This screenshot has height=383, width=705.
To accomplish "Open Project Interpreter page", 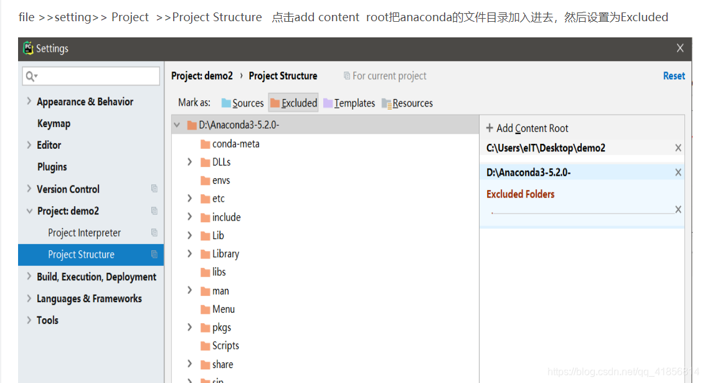I will (85, 232).
